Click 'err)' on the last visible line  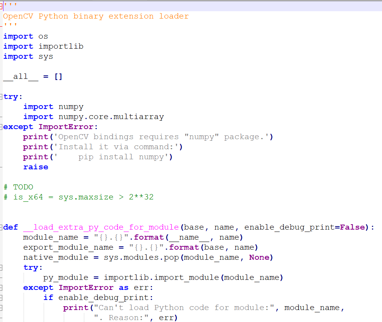[168, 318]
